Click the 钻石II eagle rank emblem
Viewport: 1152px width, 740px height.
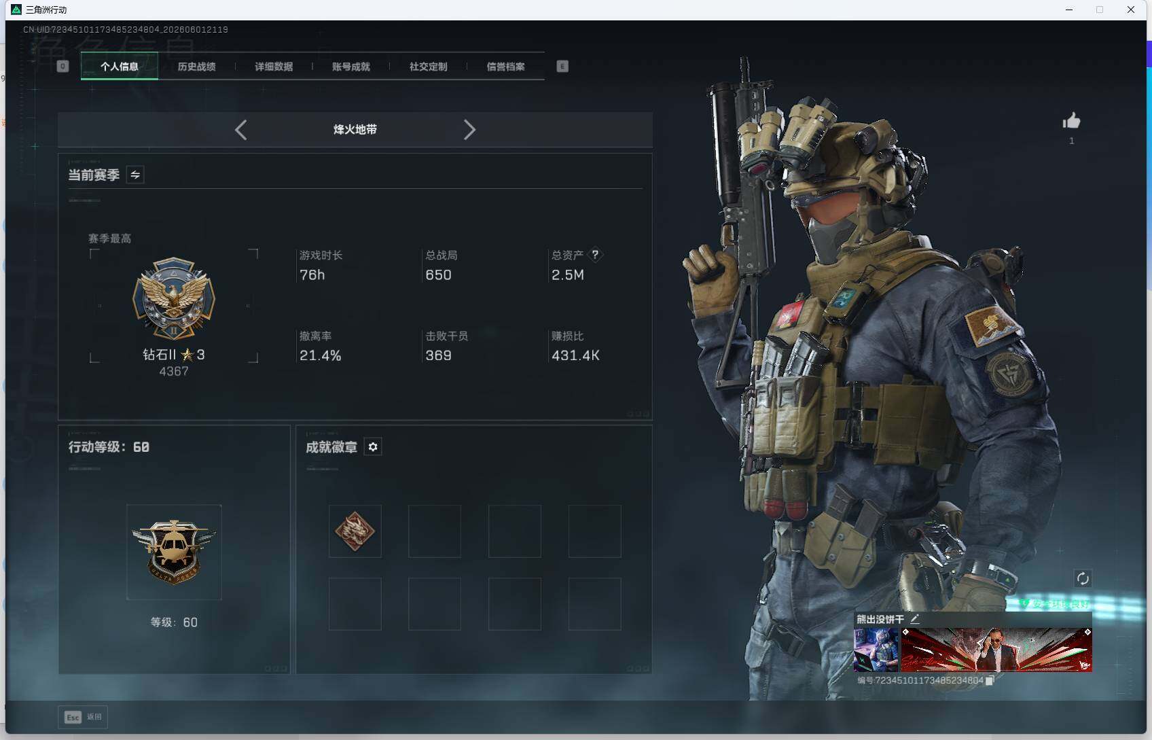point(174,298)
